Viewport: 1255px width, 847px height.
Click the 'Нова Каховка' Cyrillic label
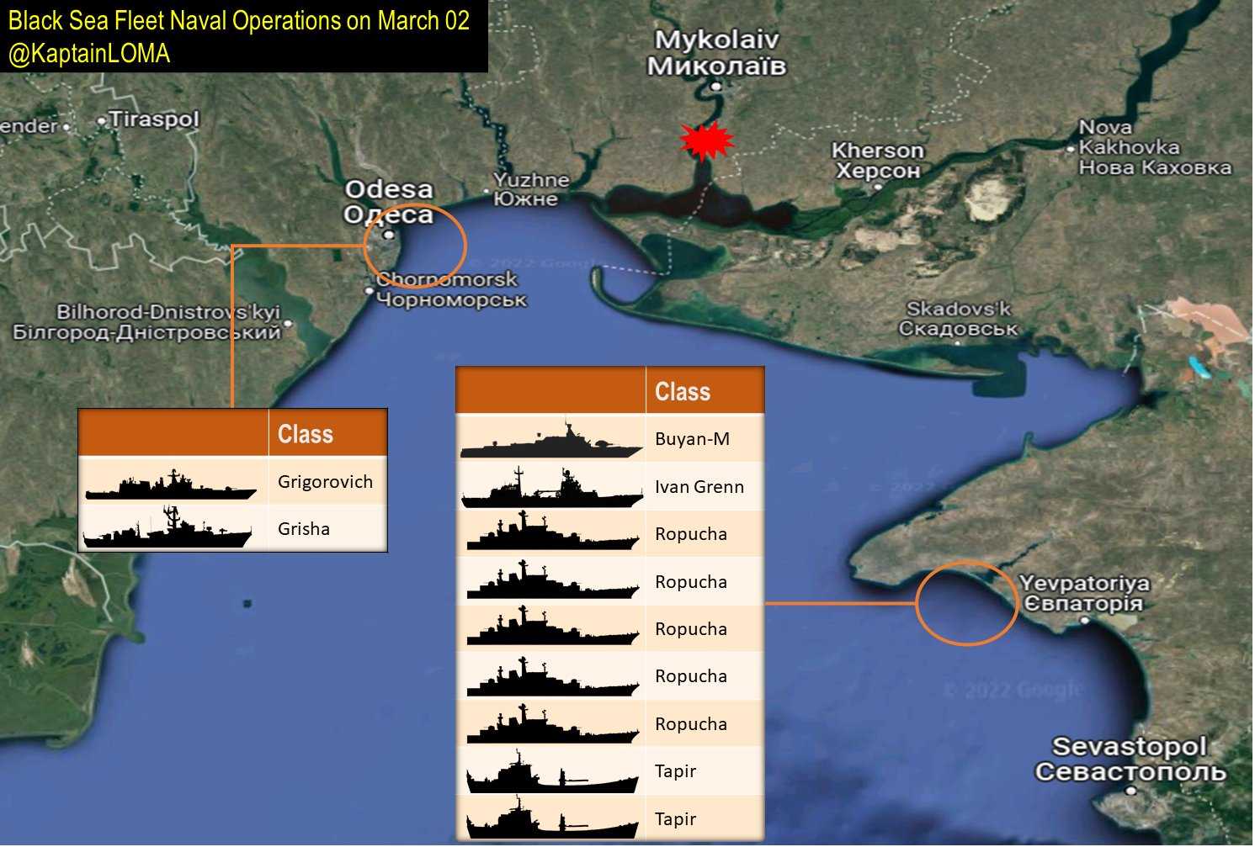coord(1155,167)
